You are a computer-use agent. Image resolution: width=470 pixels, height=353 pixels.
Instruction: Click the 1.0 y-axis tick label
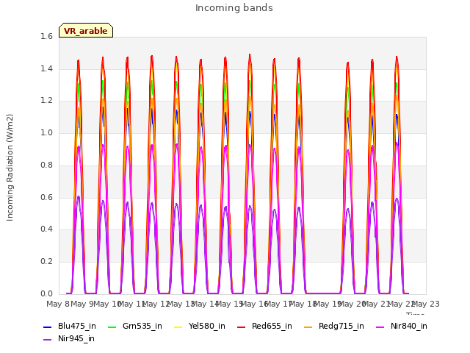tap(46, 132)
